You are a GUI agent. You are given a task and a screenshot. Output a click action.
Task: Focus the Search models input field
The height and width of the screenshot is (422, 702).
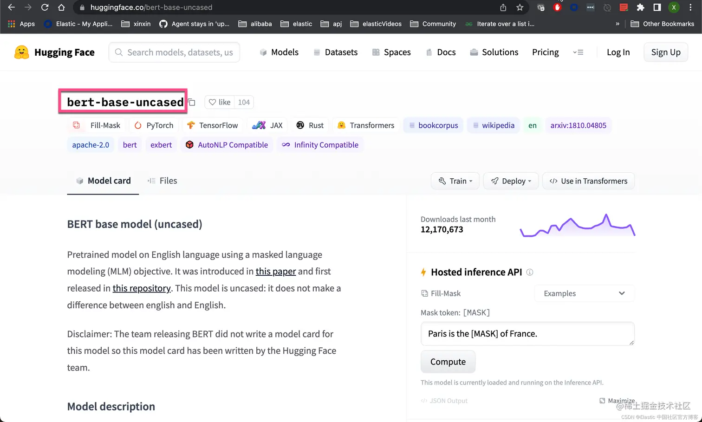coord(175,52)
